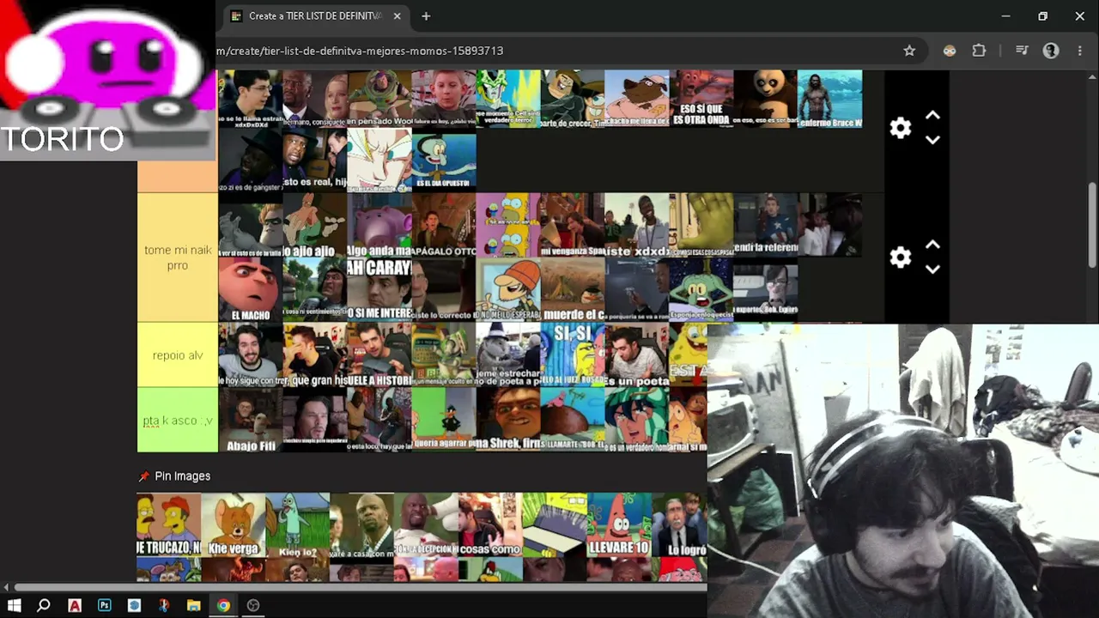Select the 'Khe verga' Jerry meme
1099x618 pixels.
pyautogui.click(x=234, y=525)
